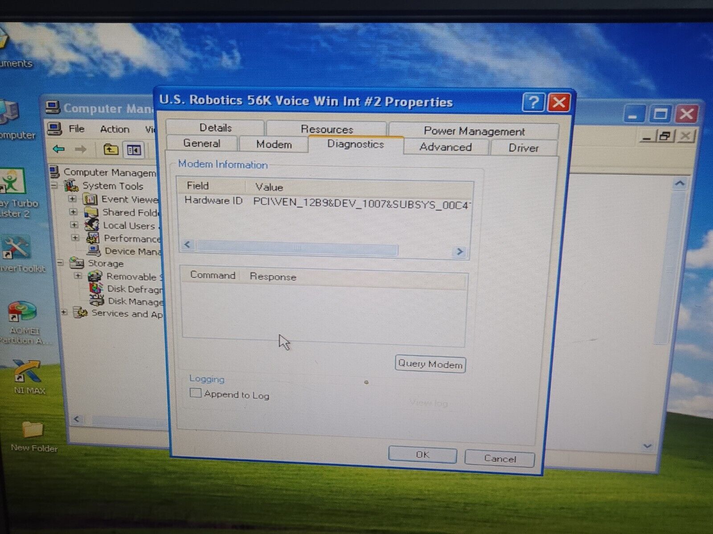Expand the Shared Folders node
The height and width of the screenshot is (534, 713).
(x=74, y=212)
